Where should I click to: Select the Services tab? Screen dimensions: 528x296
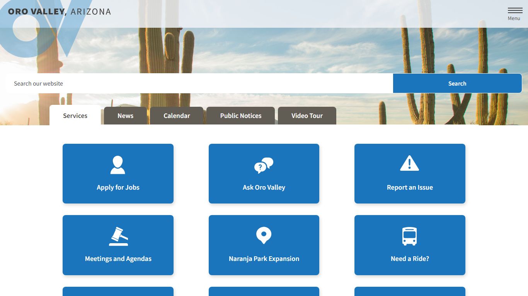[75, 116]
